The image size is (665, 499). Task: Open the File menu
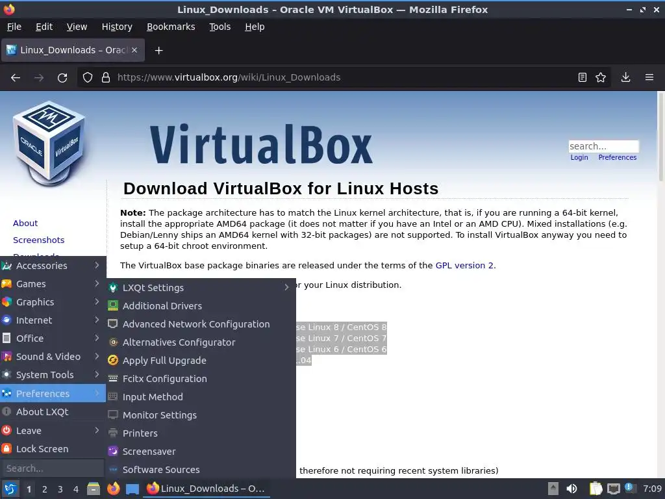point(14,27)
